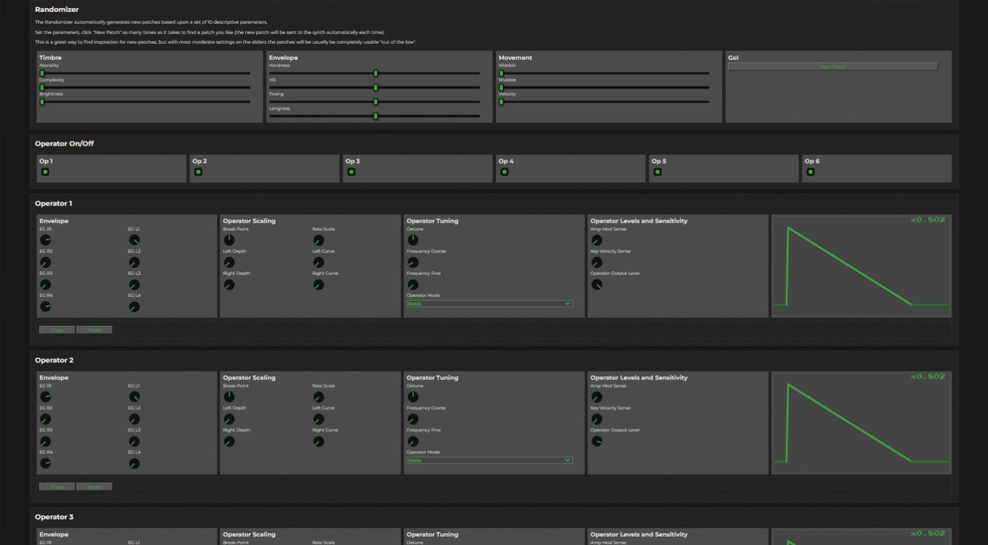
Task: Click Operator 1 Break Point knob
Action: 229,240
